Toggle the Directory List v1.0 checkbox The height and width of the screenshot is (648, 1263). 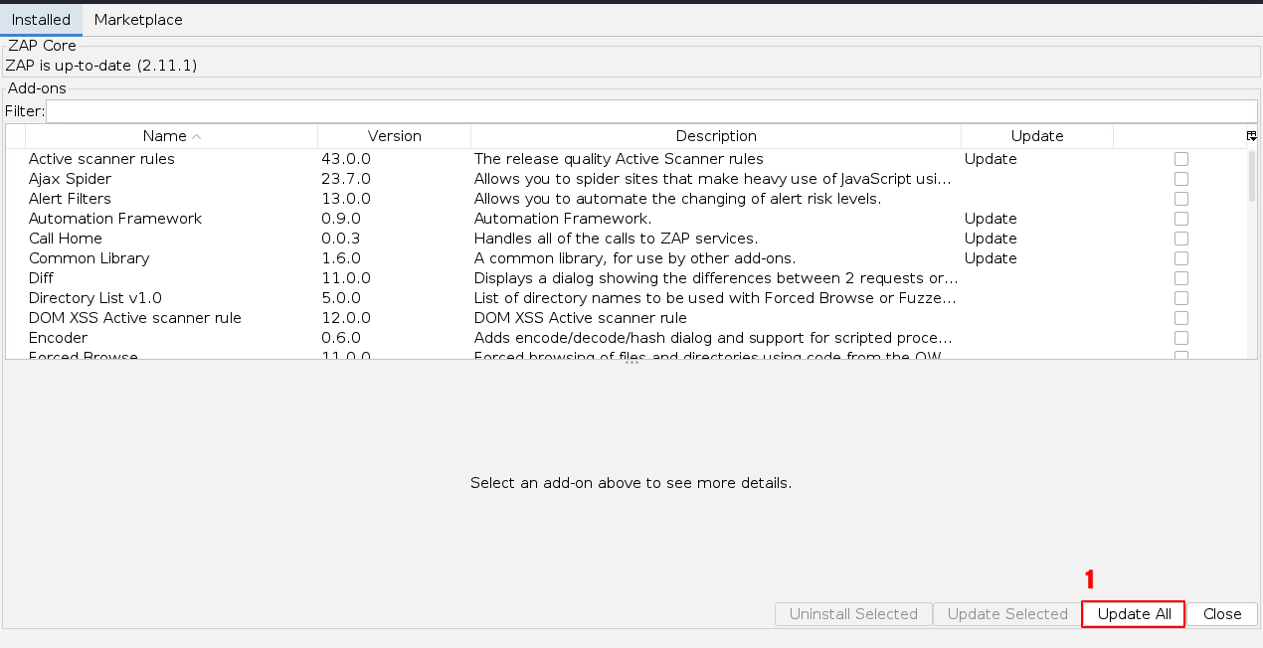(1181, 298)
